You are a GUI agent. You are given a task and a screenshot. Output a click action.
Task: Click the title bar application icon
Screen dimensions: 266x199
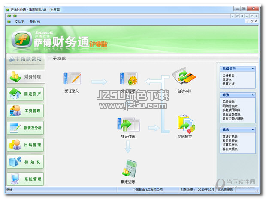click(x=7, y=10)
